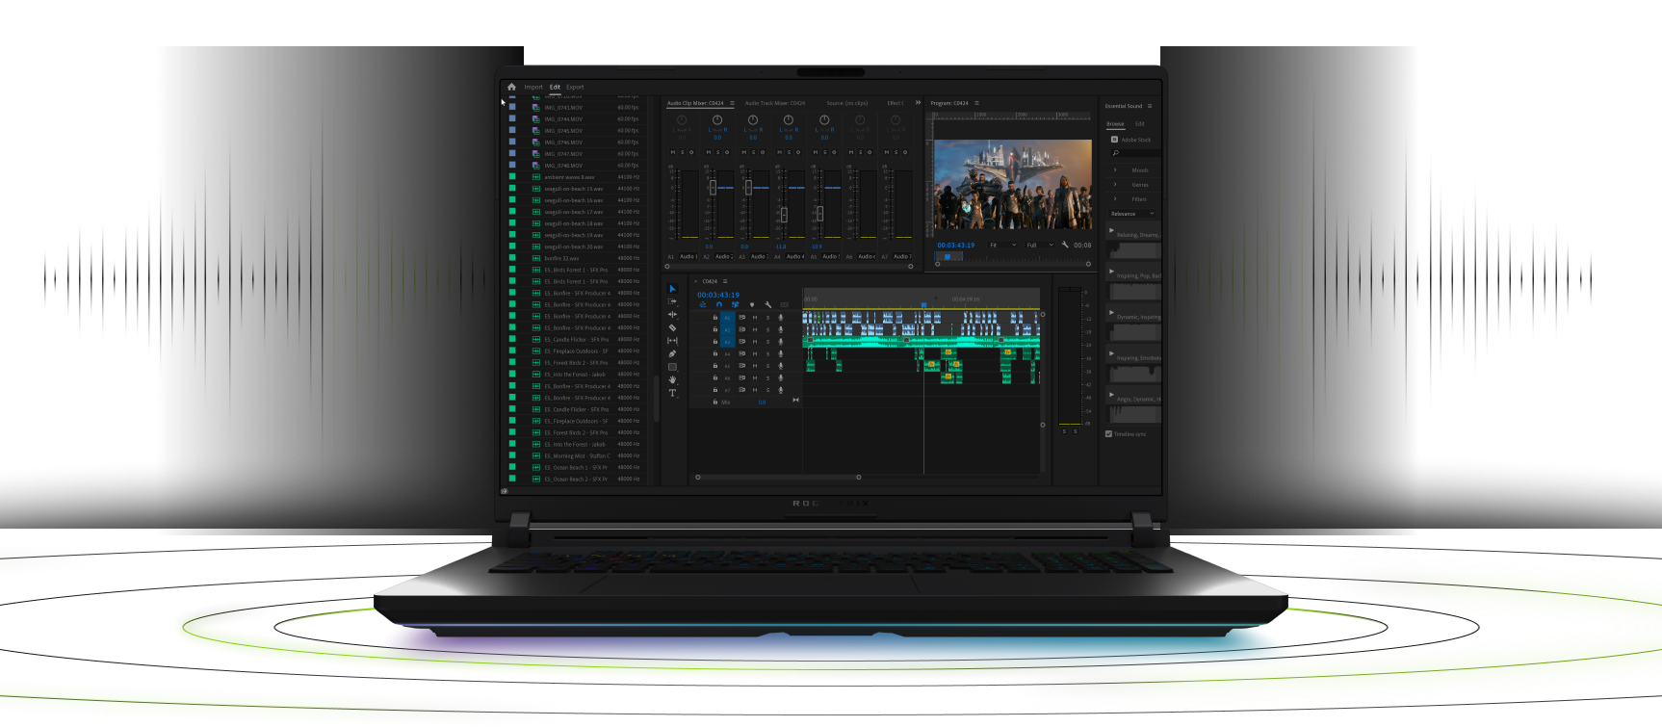The width and height of the screenshot is (1662, 727).
Task: Open the Export workspace tab
Action: point(575,87)
